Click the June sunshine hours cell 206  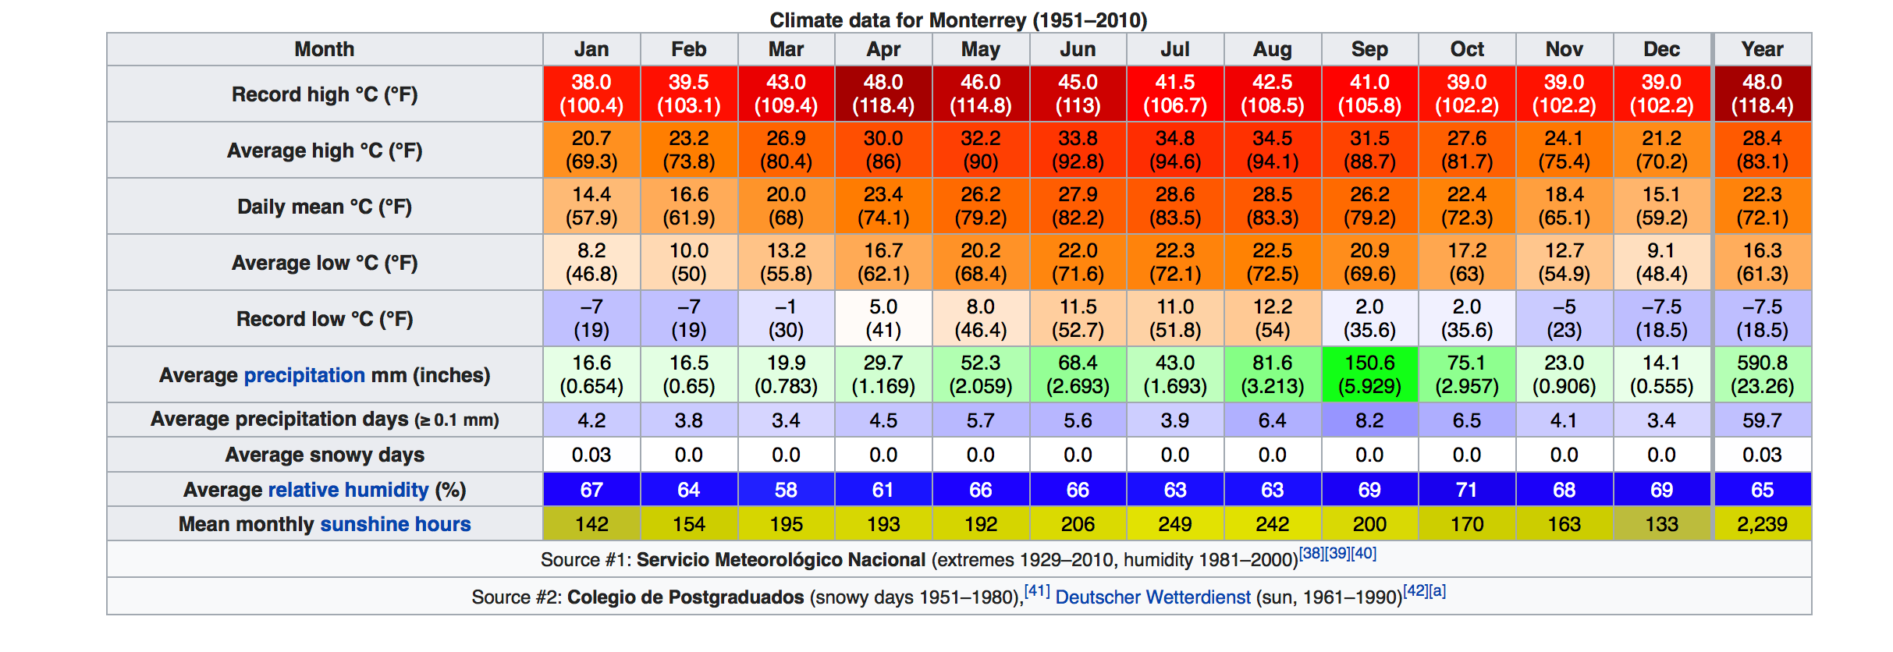coord(1078,524)
